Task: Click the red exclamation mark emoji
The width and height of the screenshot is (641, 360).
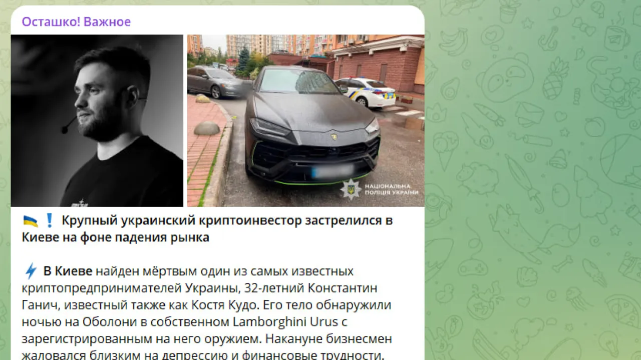Action: (49, 220)
